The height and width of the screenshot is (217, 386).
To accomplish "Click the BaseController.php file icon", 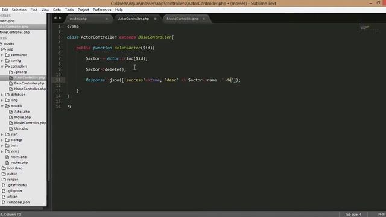I will (x=11, y=83).
